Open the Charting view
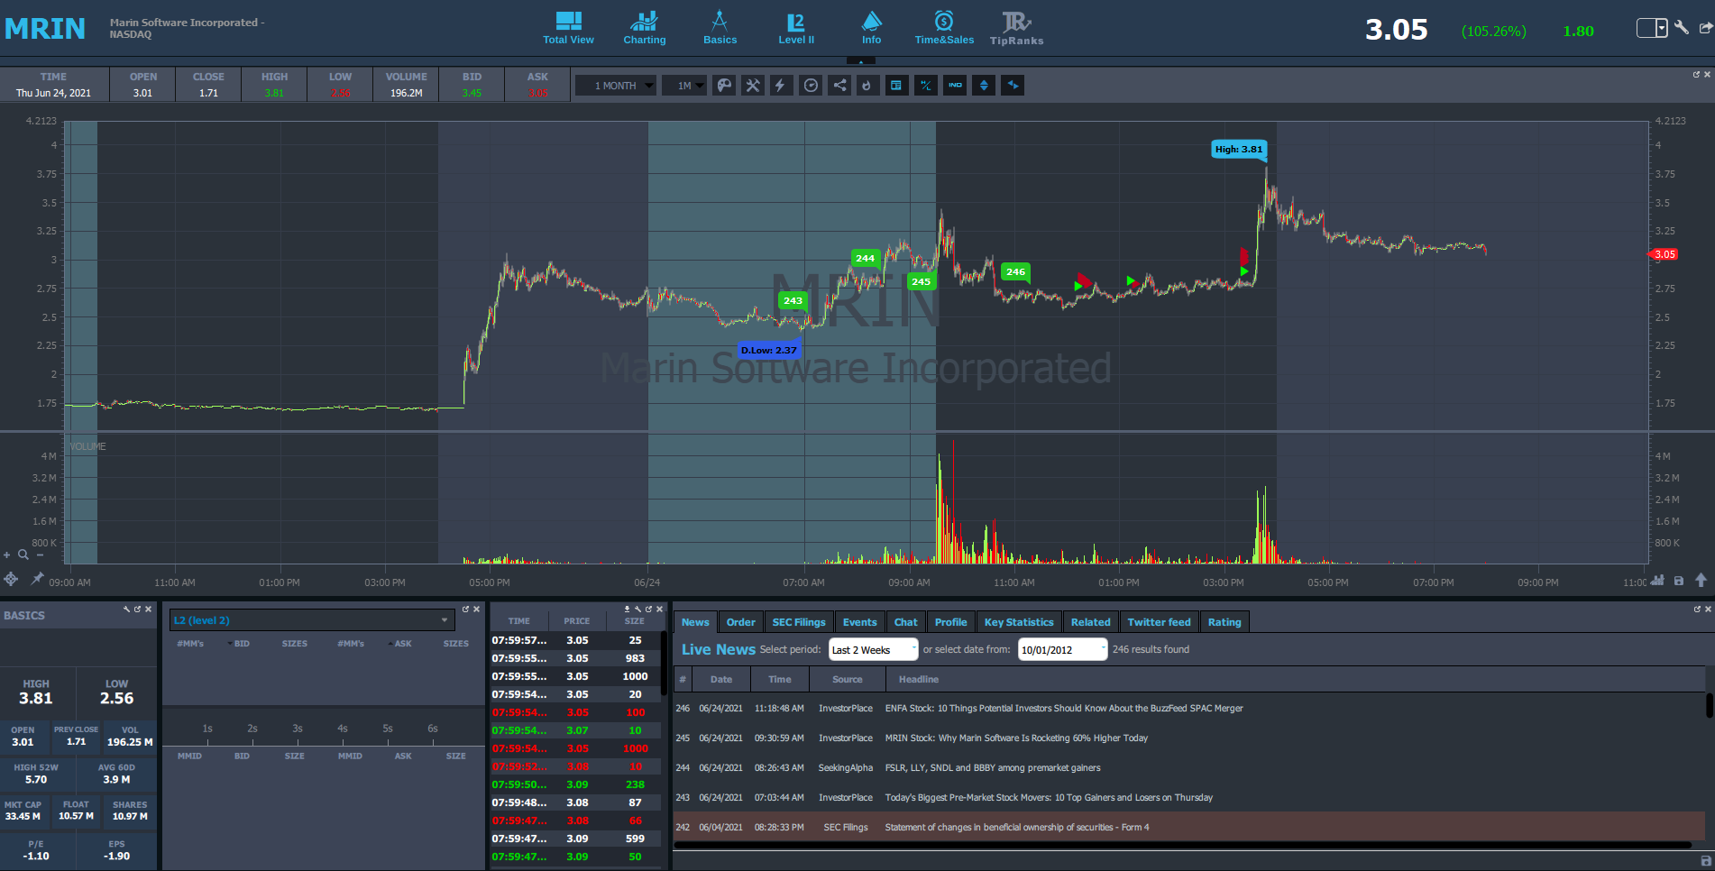Image resolution: width=1715 pixels, height=871 pixels. tap(644, 28)
